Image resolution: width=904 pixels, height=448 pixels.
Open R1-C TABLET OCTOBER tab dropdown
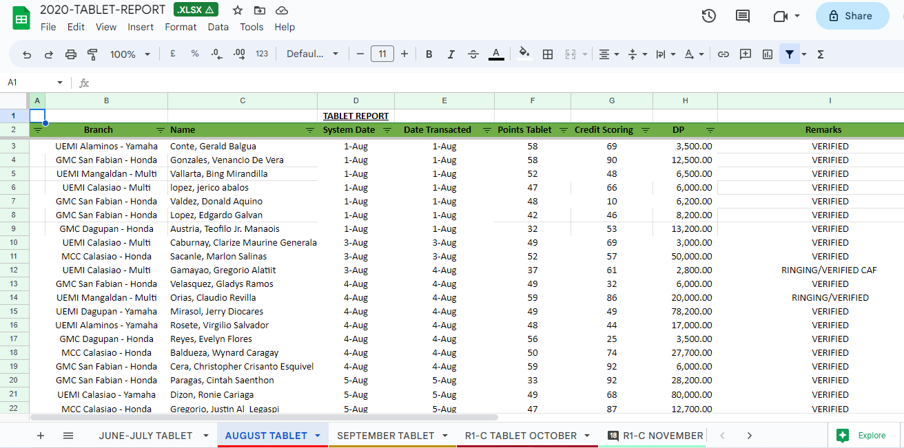tap(587, 436)
